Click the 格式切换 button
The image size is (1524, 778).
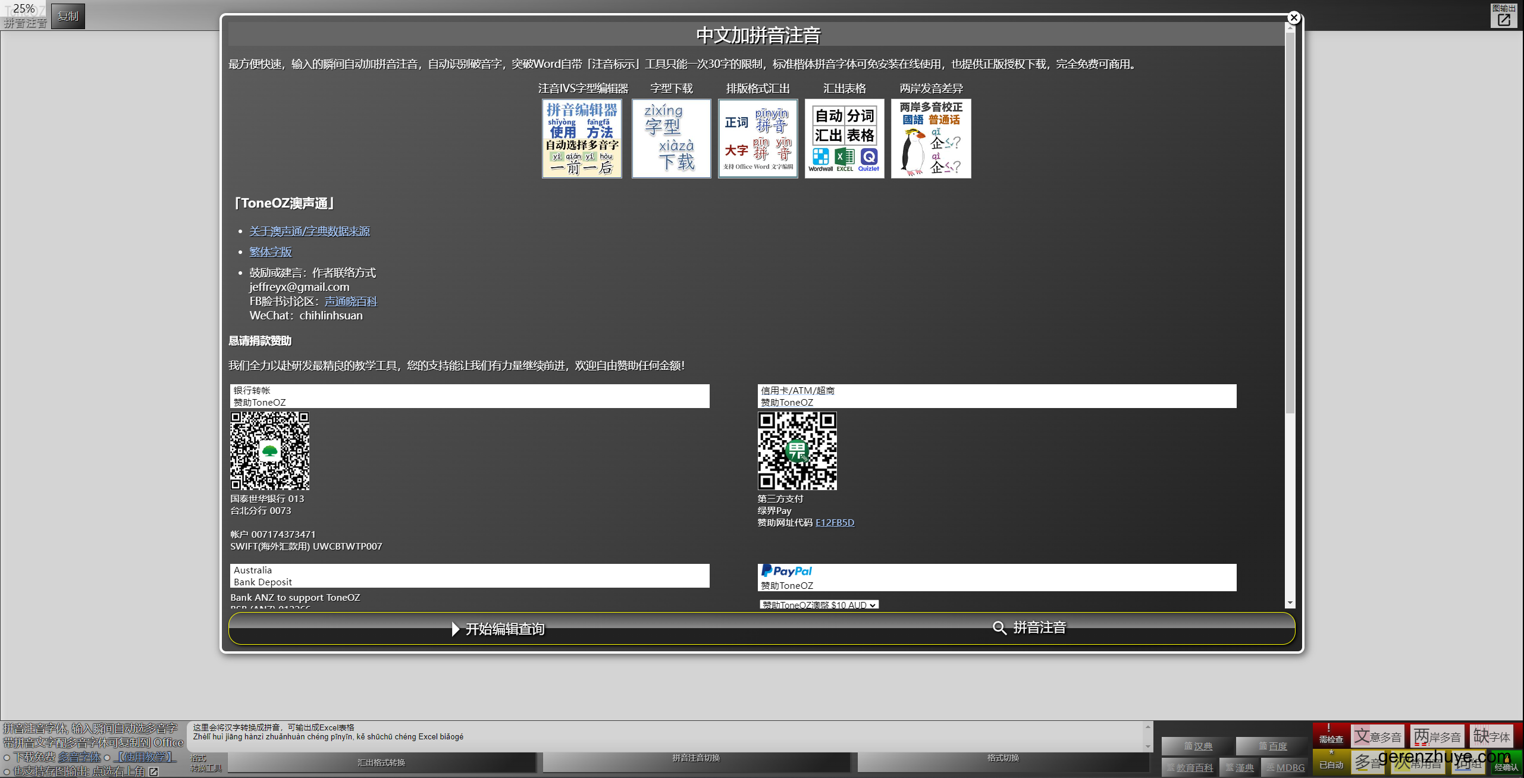[x=1003, y=762]
